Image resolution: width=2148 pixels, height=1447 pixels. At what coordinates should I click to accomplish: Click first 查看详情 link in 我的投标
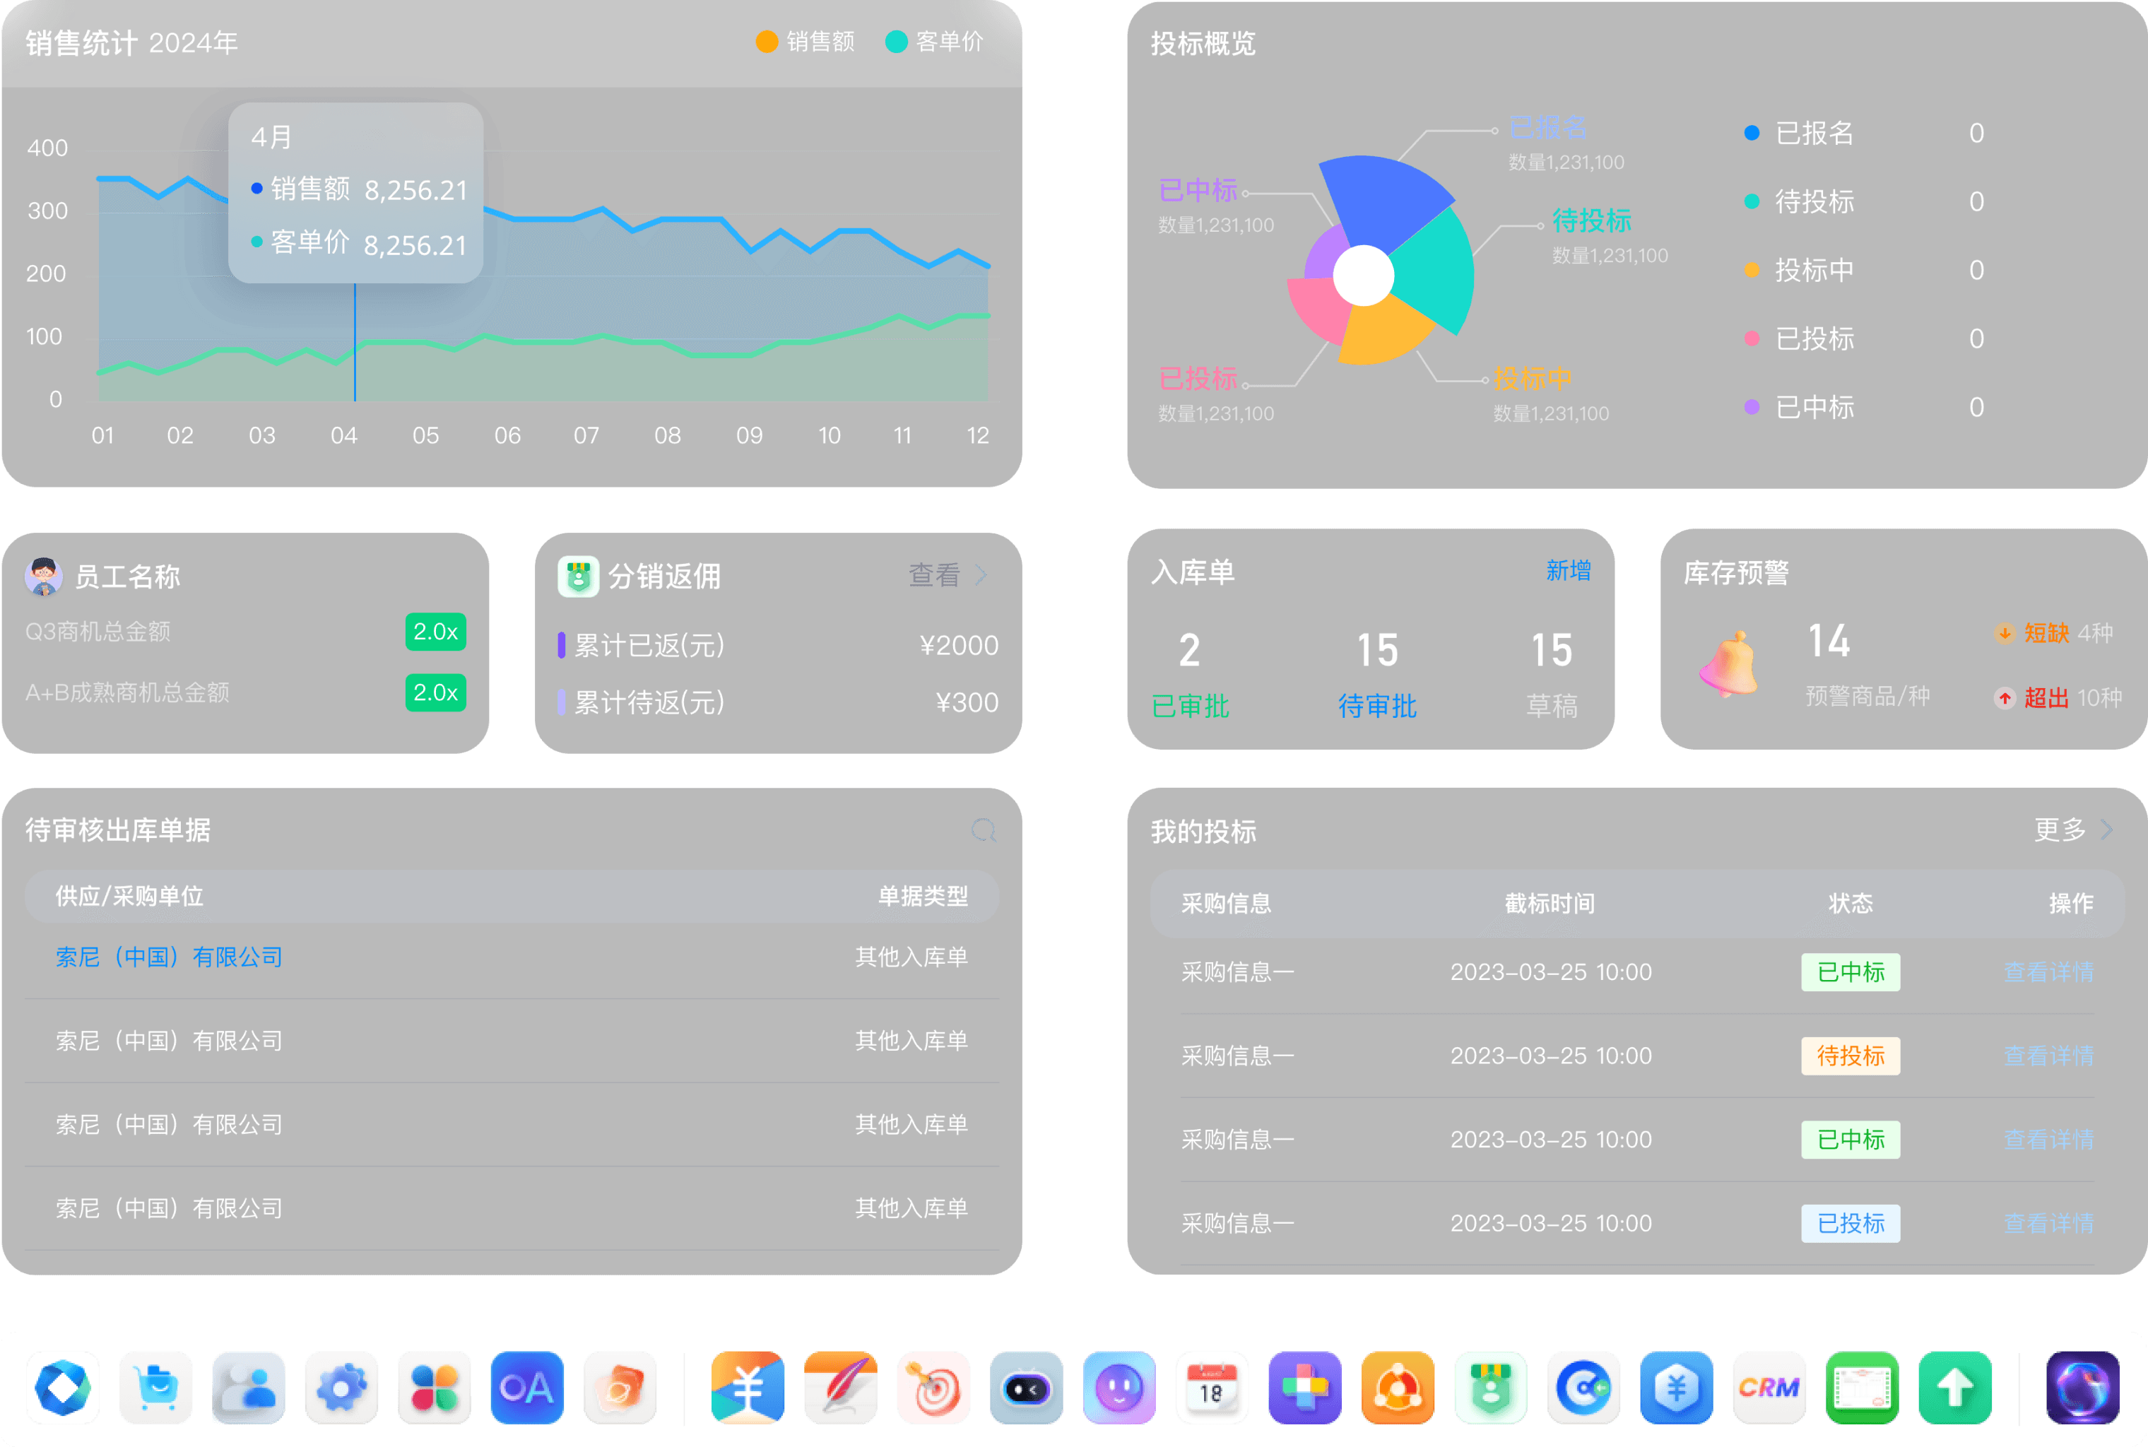coord(2048,971)
